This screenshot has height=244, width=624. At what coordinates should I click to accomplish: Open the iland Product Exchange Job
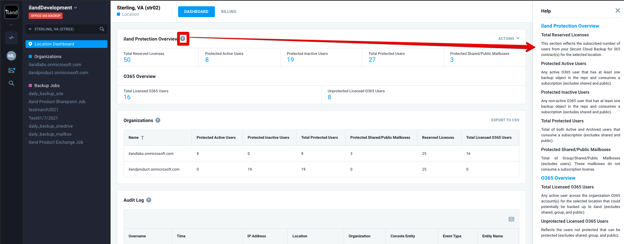[x=56, y=142]
